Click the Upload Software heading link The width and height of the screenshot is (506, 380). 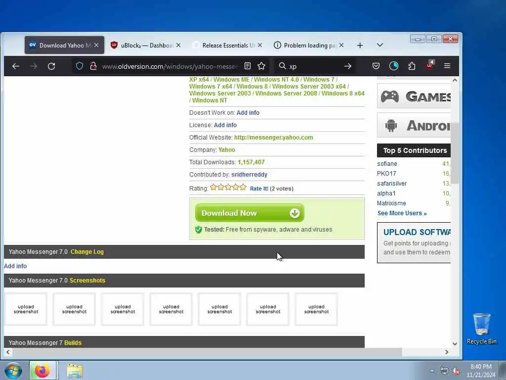417,232
